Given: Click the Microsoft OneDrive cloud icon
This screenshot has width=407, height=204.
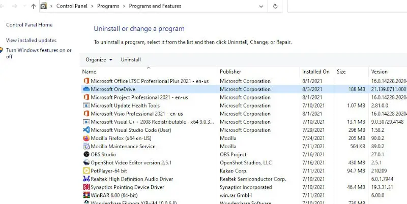Looking at the screenshot, I should [x=86, y=89].
